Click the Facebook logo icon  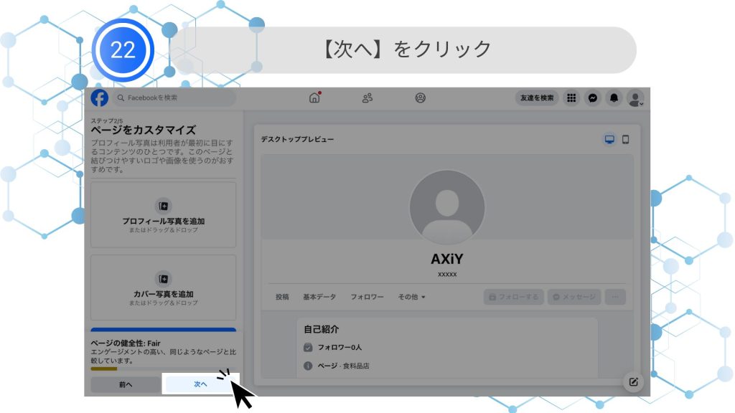(100, 98)
